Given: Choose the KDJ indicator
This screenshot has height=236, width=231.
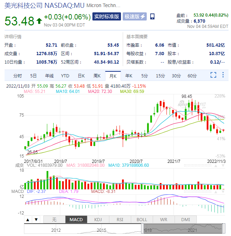Looking at the screenshot, I should pos(98,220).
